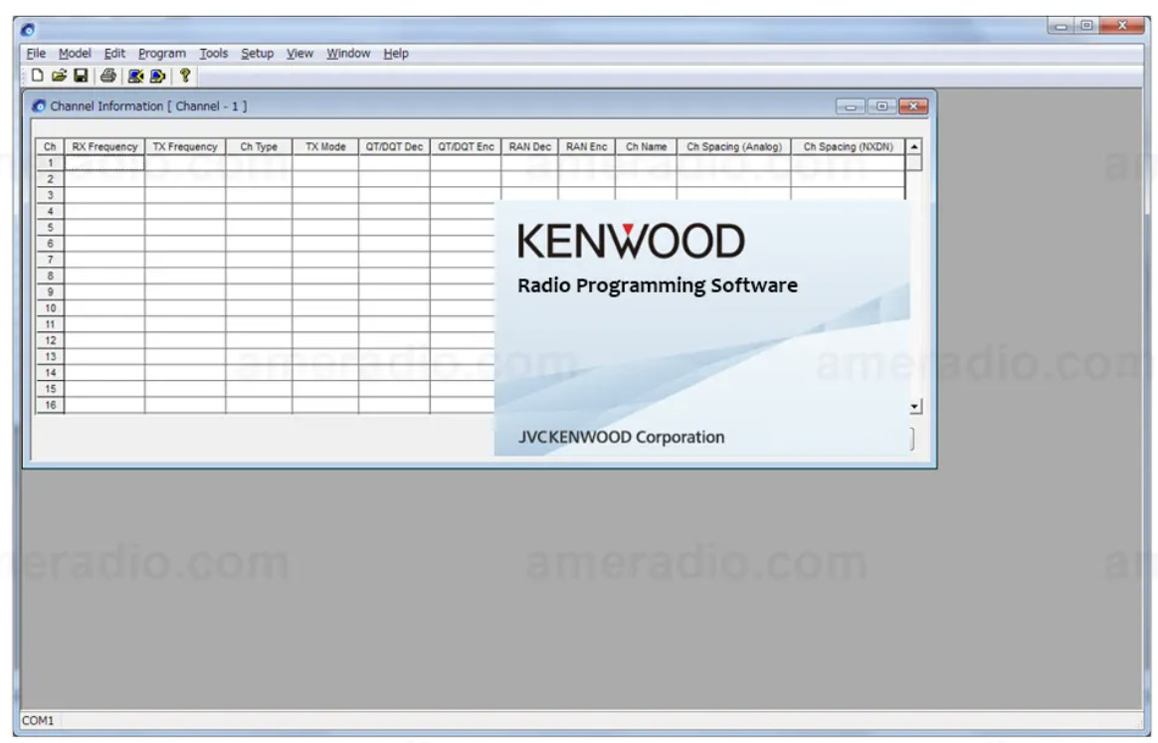Screen dimensions: 1158x743
Task: Click the RX Frequency column header
Action: [x=104, y=146]
